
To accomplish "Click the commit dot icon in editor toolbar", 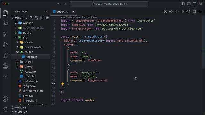I will coord(177,11).
